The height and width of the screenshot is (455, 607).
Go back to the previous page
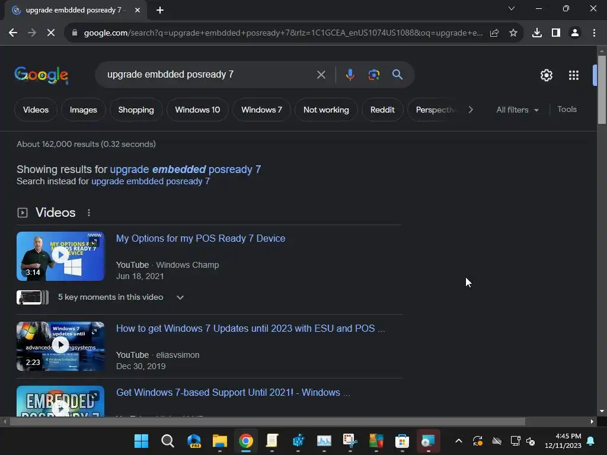[x=13, y=33]
